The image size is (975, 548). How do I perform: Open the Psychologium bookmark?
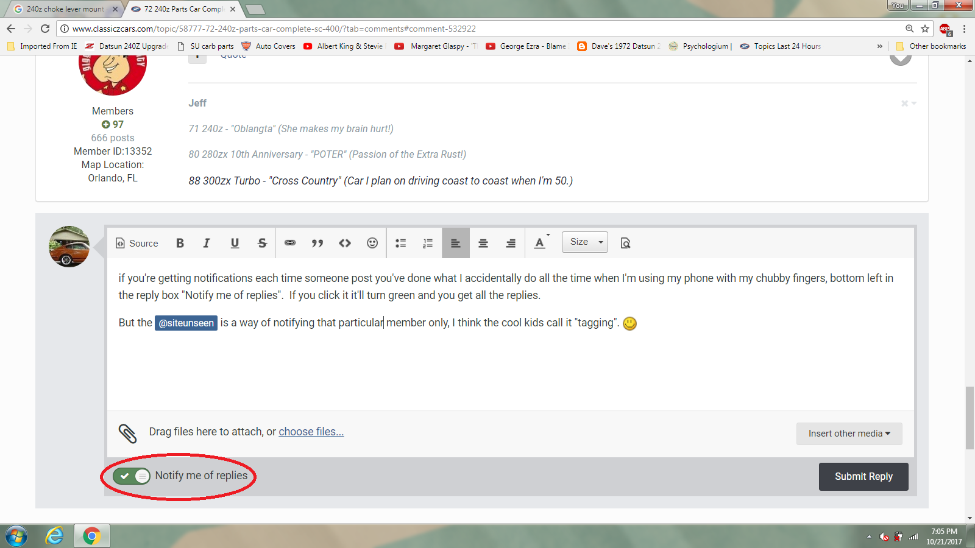pos(701,46)
